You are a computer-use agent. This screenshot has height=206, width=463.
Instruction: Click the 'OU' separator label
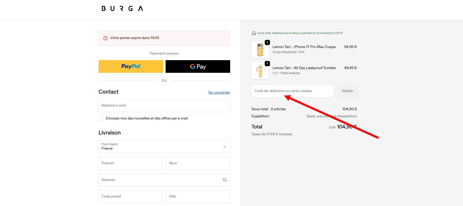coord(164,80)
